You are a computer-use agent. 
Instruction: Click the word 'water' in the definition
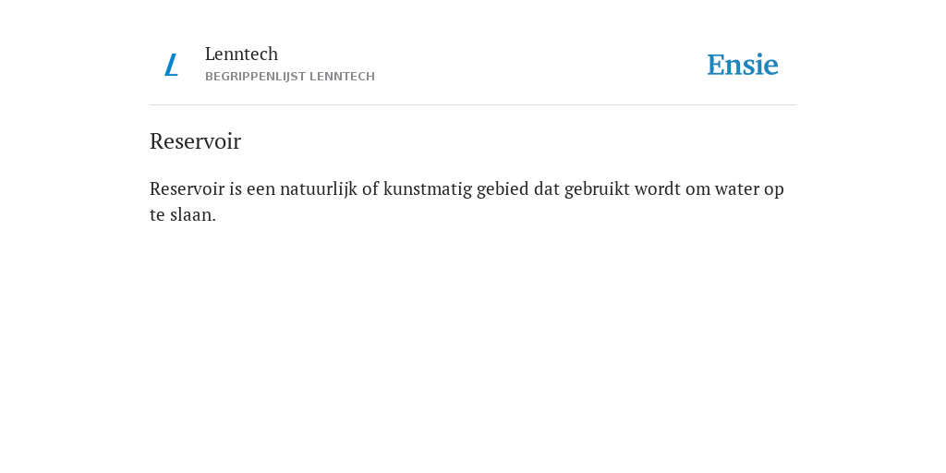point(737,189)
